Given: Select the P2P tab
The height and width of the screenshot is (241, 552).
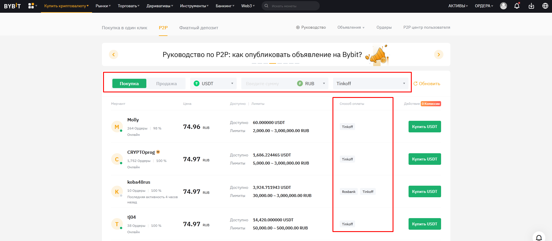Looking at the screenshot, I should point(163,28).
